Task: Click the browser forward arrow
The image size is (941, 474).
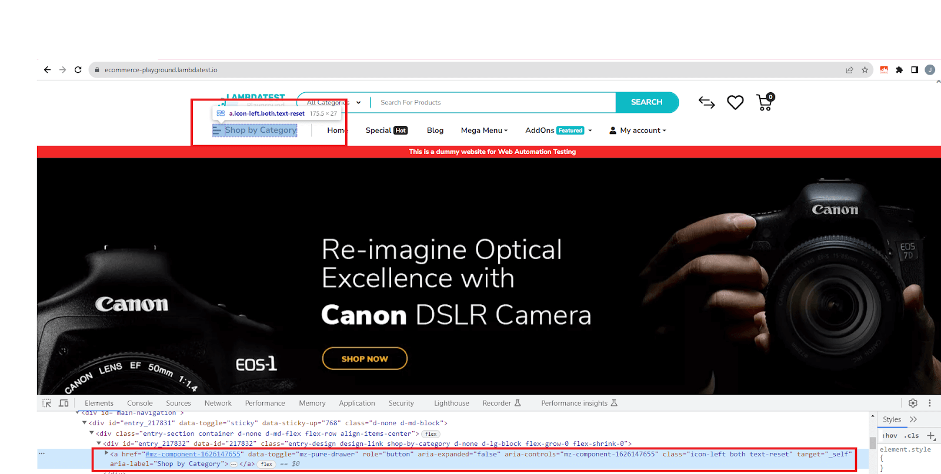Action: [x=62, y=70]
